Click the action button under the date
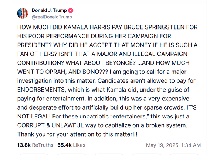 pos(146,154)
